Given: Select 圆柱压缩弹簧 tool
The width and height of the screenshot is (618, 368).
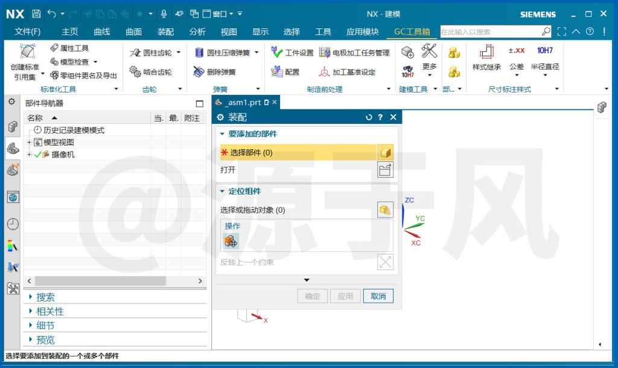Looking at the screenshot, I should click(x=223, y=53).
